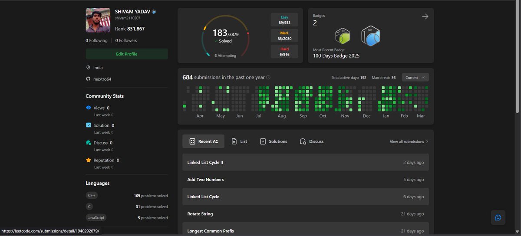This screenshot has height=236, width=521.
Task: Click the info icon next to submissions count
Action: tap(268, 77)
